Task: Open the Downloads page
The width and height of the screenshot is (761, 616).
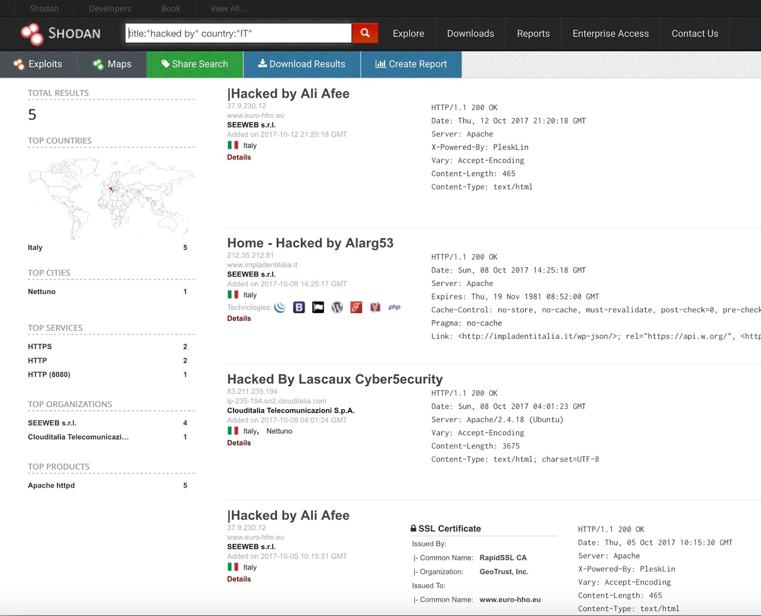Action: [x=470, y=33]
